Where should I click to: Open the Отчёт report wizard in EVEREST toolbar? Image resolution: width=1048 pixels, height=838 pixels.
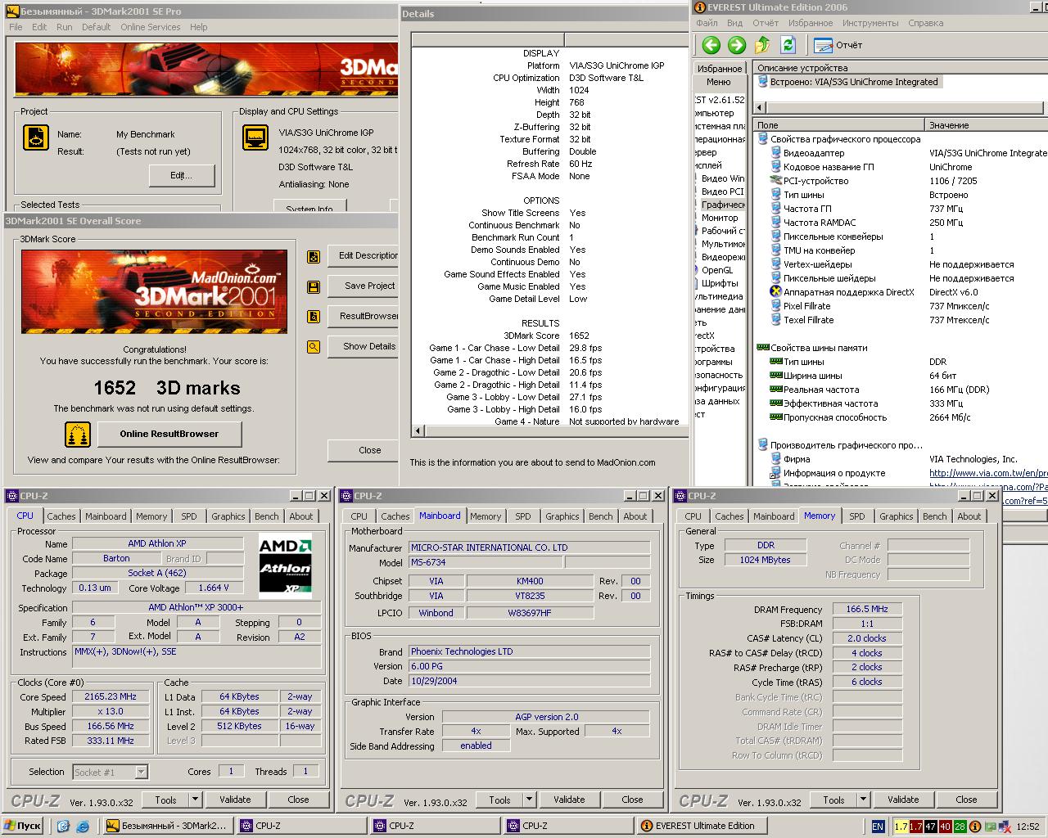coord(839,45)
